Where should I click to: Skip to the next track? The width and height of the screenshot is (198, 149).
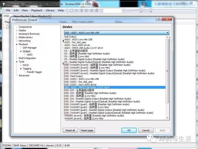(92, 11)
